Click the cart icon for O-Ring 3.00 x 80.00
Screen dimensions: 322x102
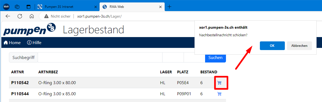(219, 83)
